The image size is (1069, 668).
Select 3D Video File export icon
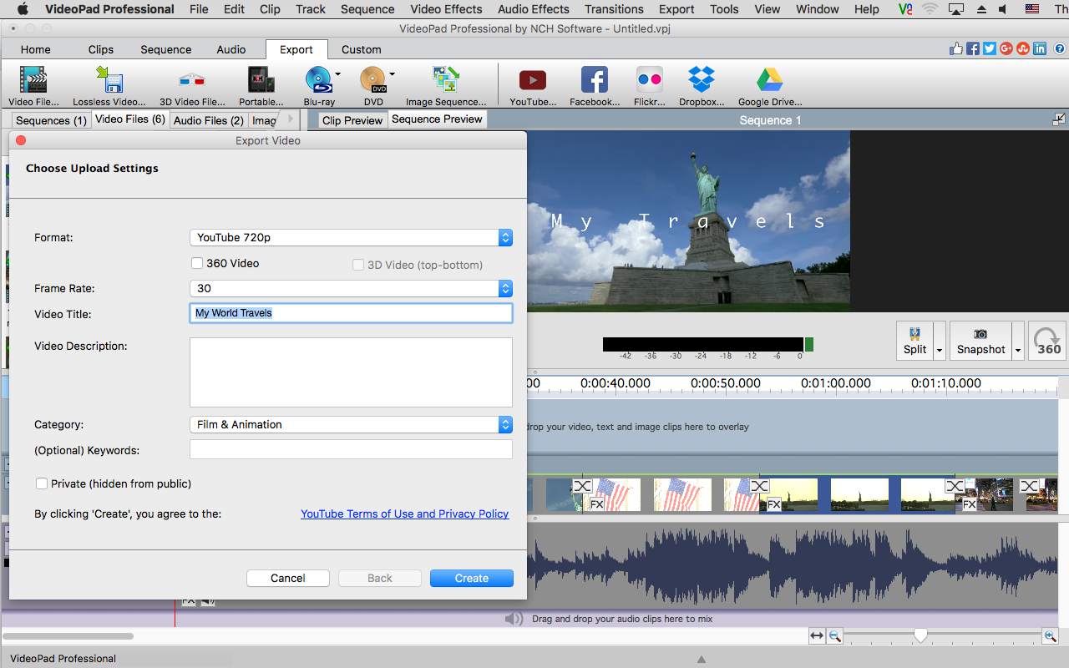pos(192,86)
